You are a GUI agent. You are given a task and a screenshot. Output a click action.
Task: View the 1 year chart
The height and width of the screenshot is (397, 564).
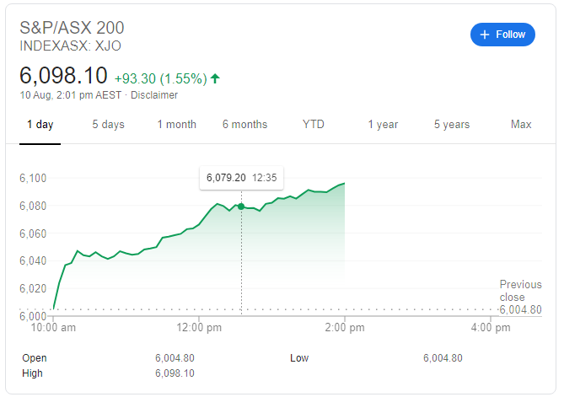[383, 125]
